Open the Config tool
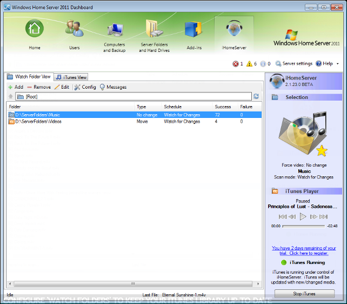 [85, 87]
